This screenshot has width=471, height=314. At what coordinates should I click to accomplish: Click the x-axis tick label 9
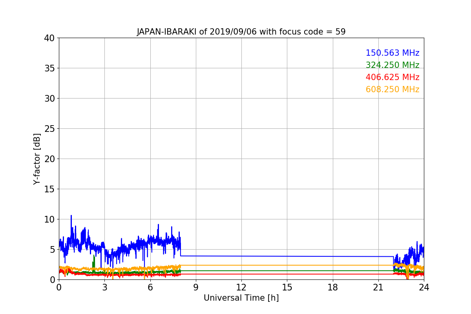(x=196, y=287)
